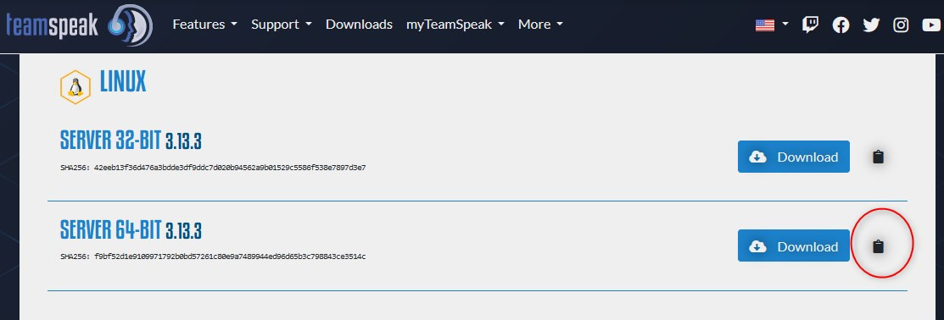Screen dimensions: 944x320
Task: Open the Facebook social icon
Action: coord(841,25)
